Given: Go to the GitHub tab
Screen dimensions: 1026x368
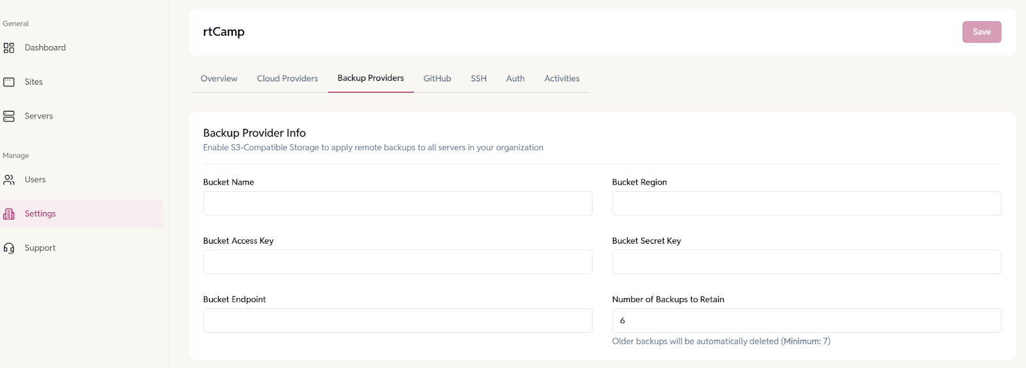Looking at the screenshot, I should pyautogui.click(x=437, y=79).
